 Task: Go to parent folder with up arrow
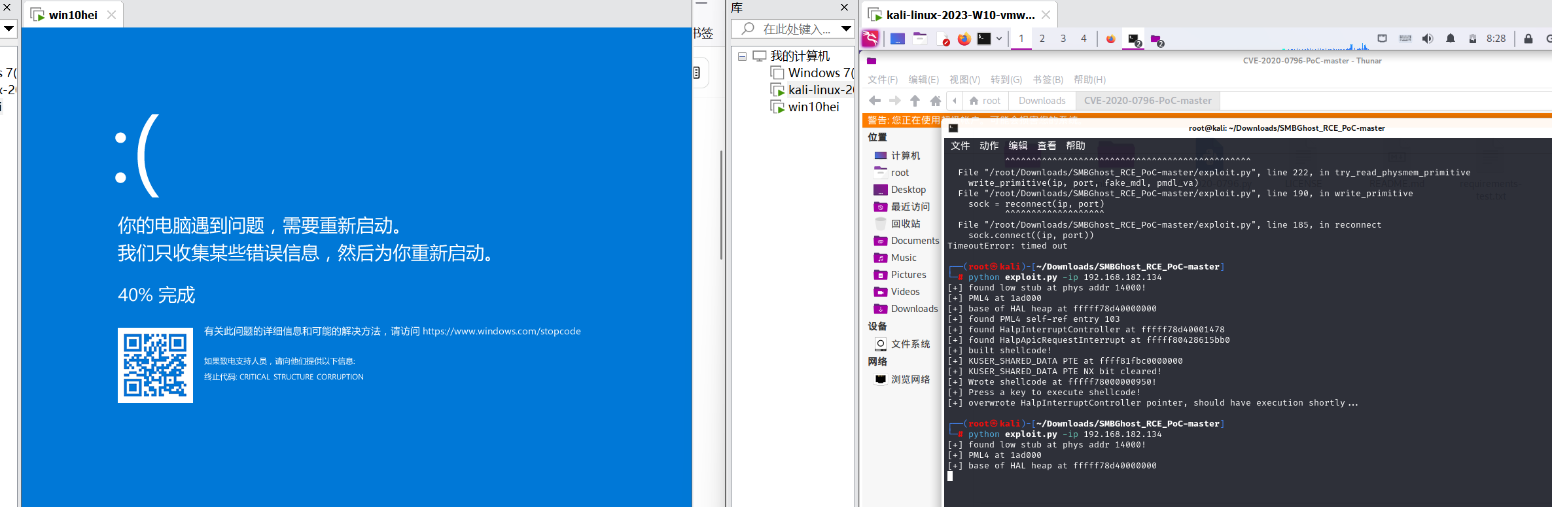(915, 101)
